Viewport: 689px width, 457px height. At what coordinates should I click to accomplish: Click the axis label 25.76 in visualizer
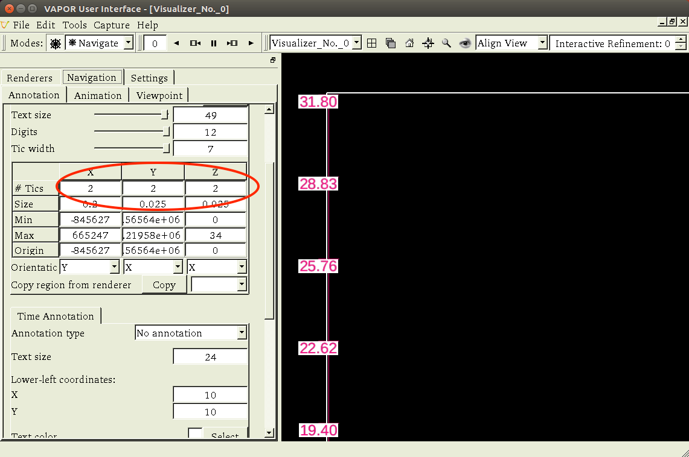click(318, 266)
